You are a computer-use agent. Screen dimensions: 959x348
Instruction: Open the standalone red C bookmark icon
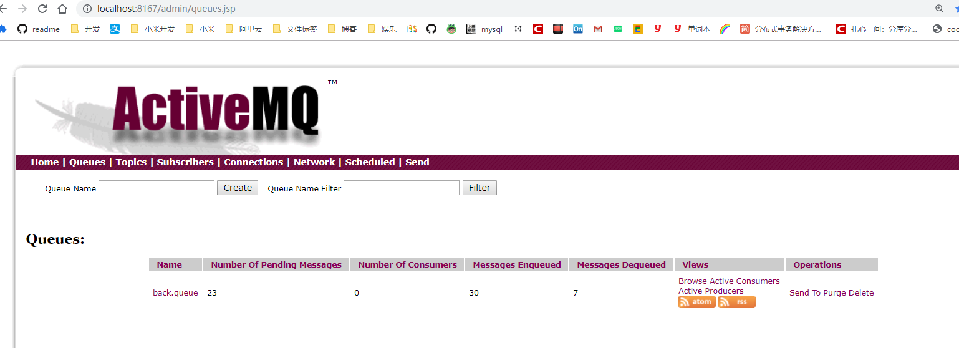538,29
